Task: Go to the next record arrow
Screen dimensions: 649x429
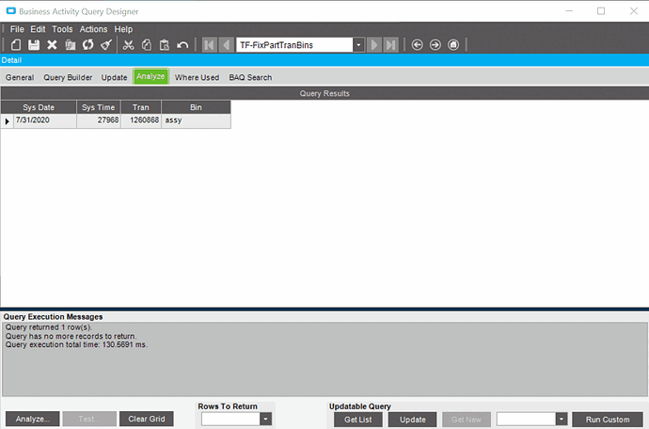Action: click(373, 45)
